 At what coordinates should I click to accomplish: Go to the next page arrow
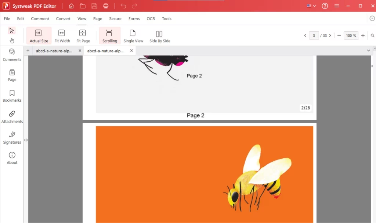(x=330, y=36)
